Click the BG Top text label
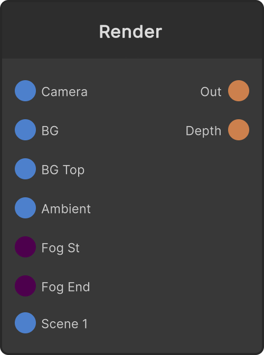The image size is (264, 355). (63, 170)
